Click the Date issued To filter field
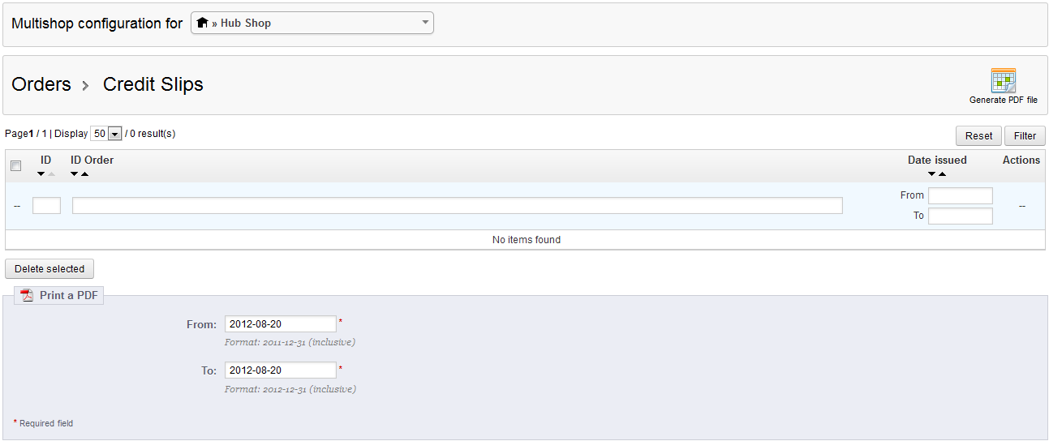The image size is (1049, 441). click(960, 216)
